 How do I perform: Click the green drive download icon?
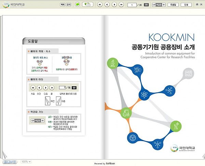pos(87,4)
